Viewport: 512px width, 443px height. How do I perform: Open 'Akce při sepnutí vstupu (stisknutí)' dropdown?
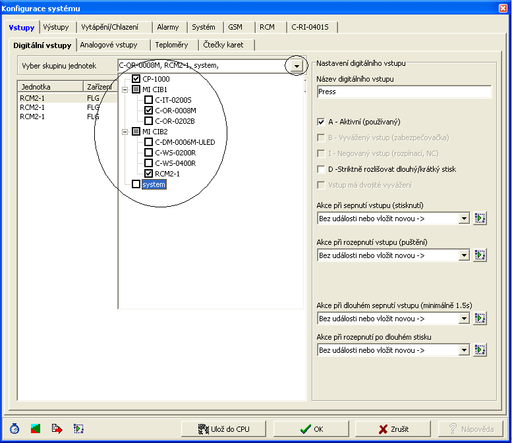pyautogui.click(x=464, y=219)
